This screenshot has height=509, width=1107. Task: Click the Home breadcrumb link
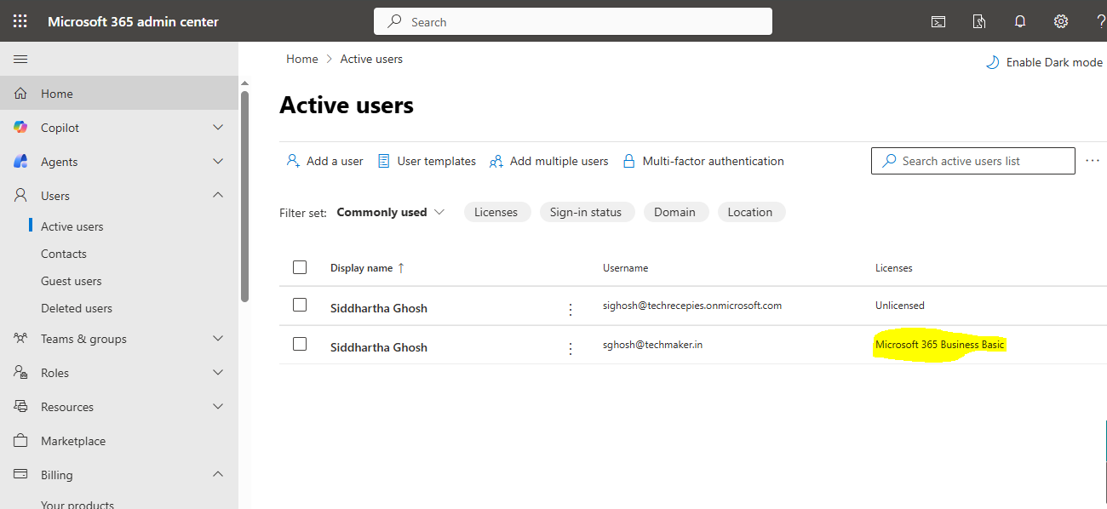pos(301,59)
